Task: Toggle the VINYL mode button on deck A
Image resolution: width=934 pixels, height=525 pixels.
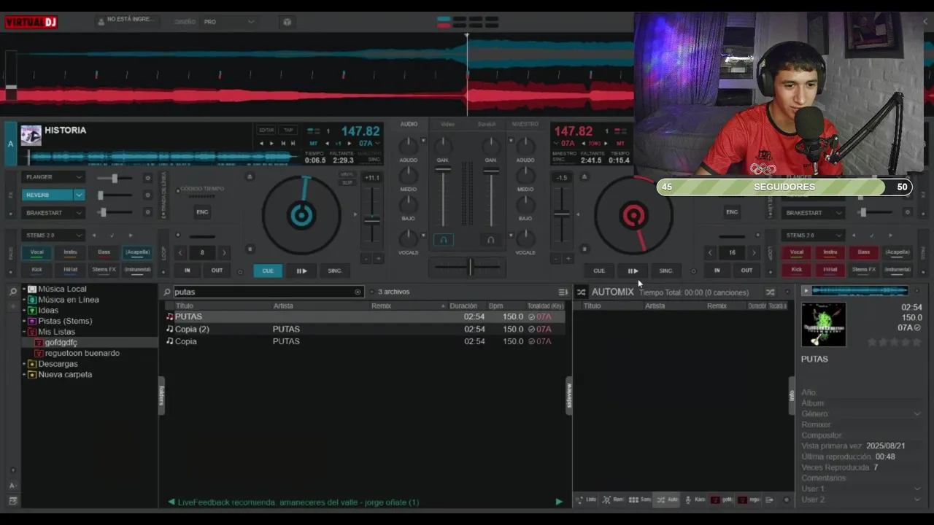Action: point(347,174)
